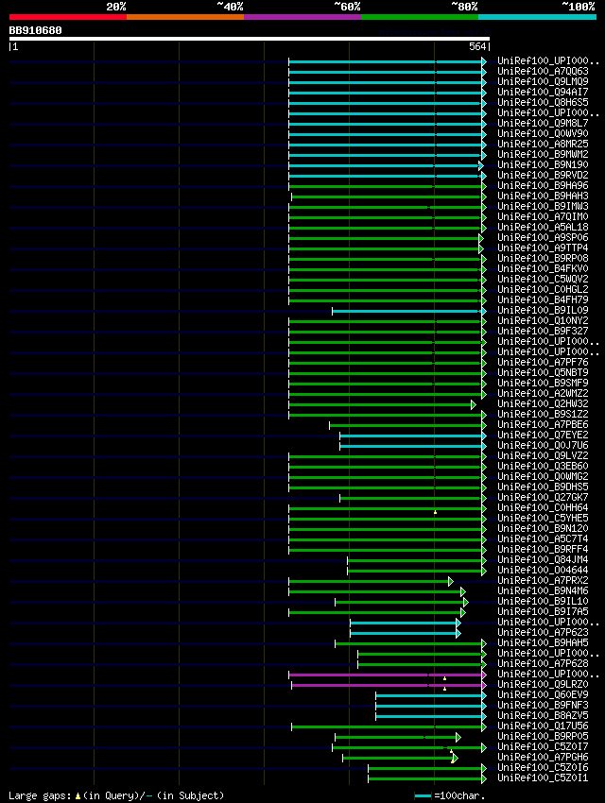Open hit UniRef100_Q94AI7
The height and width of the screenshot is (803, 605).
pyautogui.click(x=543, y=93)
